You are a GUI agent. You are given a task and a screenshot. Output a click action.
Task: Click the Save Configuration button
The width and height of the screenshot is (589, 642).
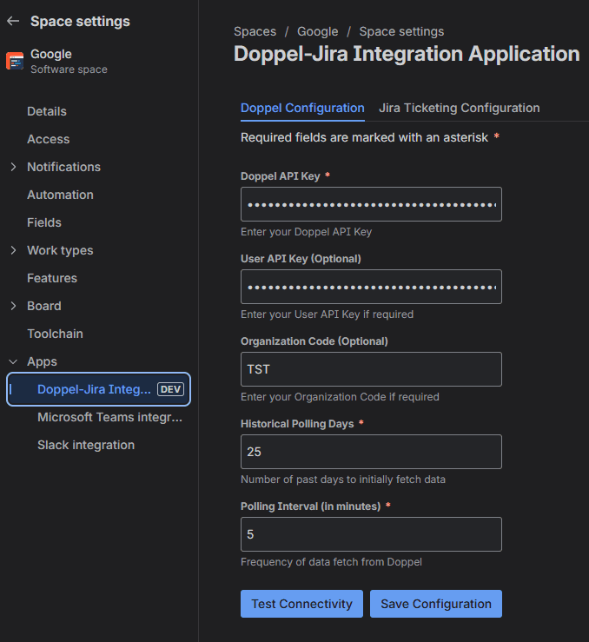[x=436, y=604]
